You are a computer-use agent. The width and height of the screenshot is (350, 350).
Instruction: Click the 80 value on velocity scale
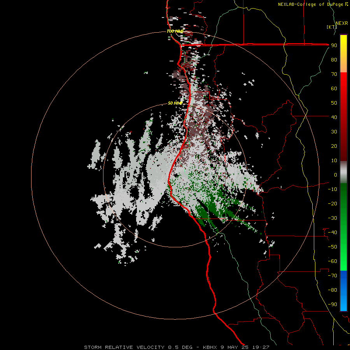[334, 60]
